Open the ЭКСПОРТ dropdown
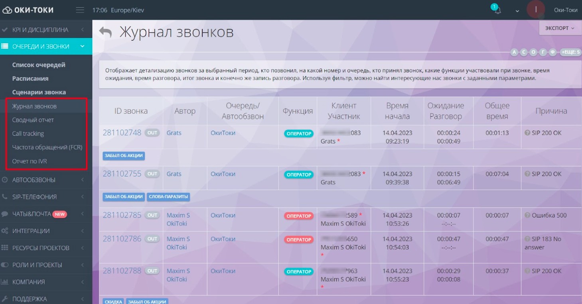This screenshot has width=582, height=304. [560, 28]
